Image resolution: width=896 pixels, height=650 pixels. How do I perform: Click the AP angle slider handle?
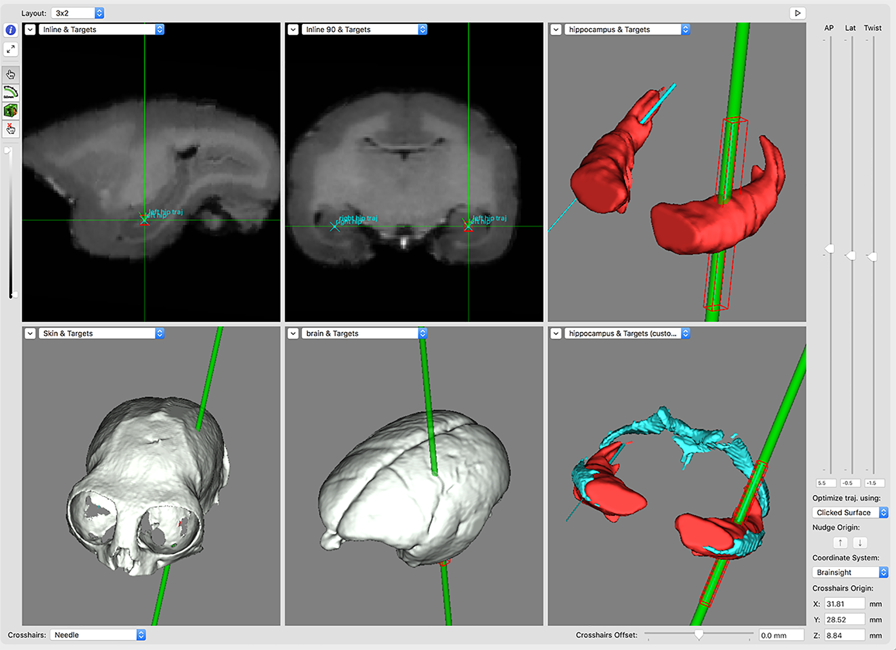(830, 249)
